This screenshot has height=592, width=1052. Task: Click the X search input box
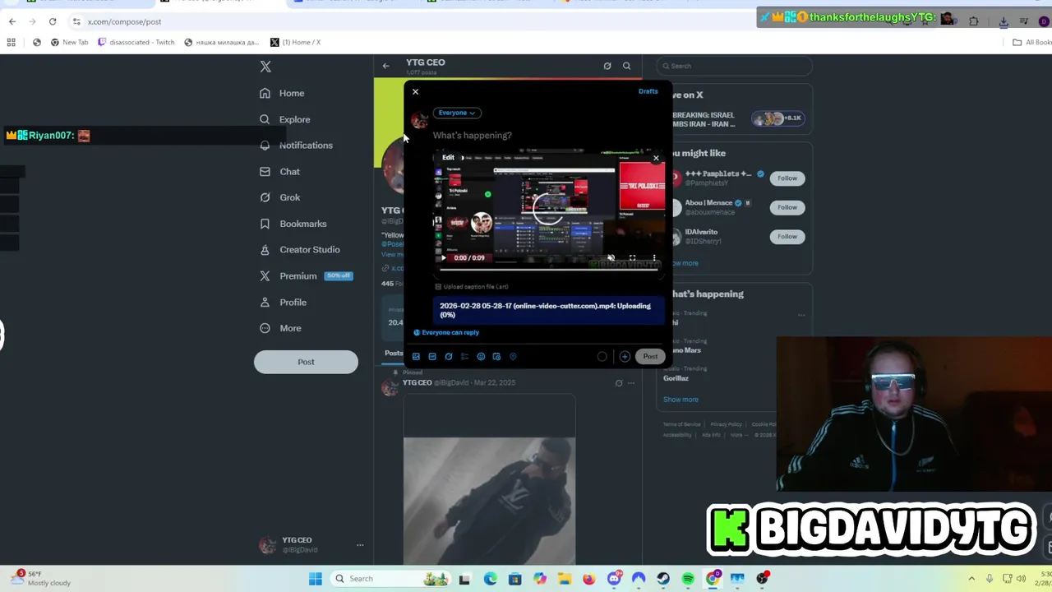pos(734,66)
